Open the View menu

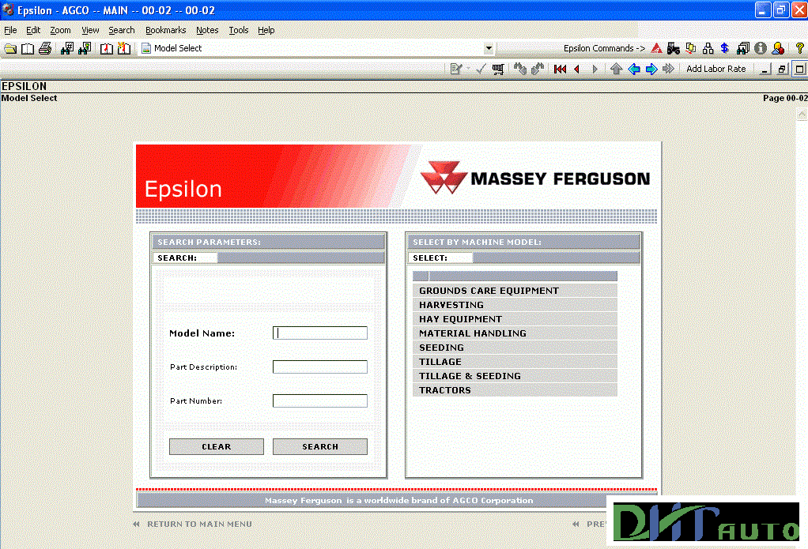point(90,30)
